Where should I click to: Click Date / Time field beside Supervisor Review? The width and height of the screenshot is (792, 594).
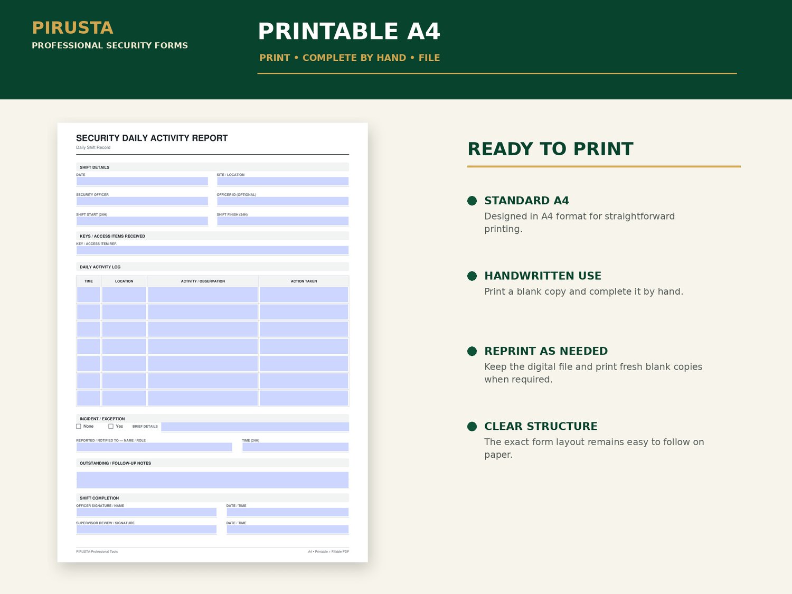click(287, 530)
